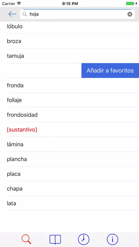Image resolution: width=139 pixels, height=247 pixels.
Task: Clear the search field with the X icon
Action: (130, 14)
